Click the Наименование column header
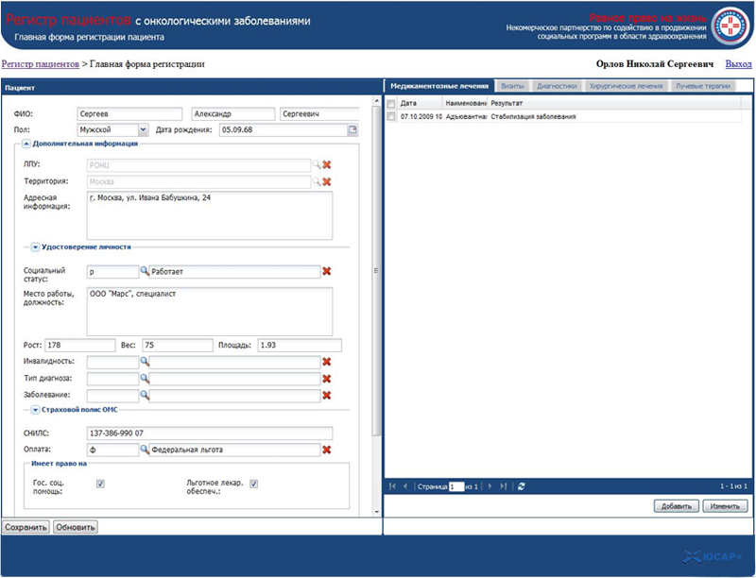The height and width of the screenshot is (578, 756). coord(465,103)
